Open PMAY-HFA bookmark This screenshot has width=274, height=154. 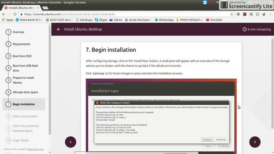click(x=189, y=20)
